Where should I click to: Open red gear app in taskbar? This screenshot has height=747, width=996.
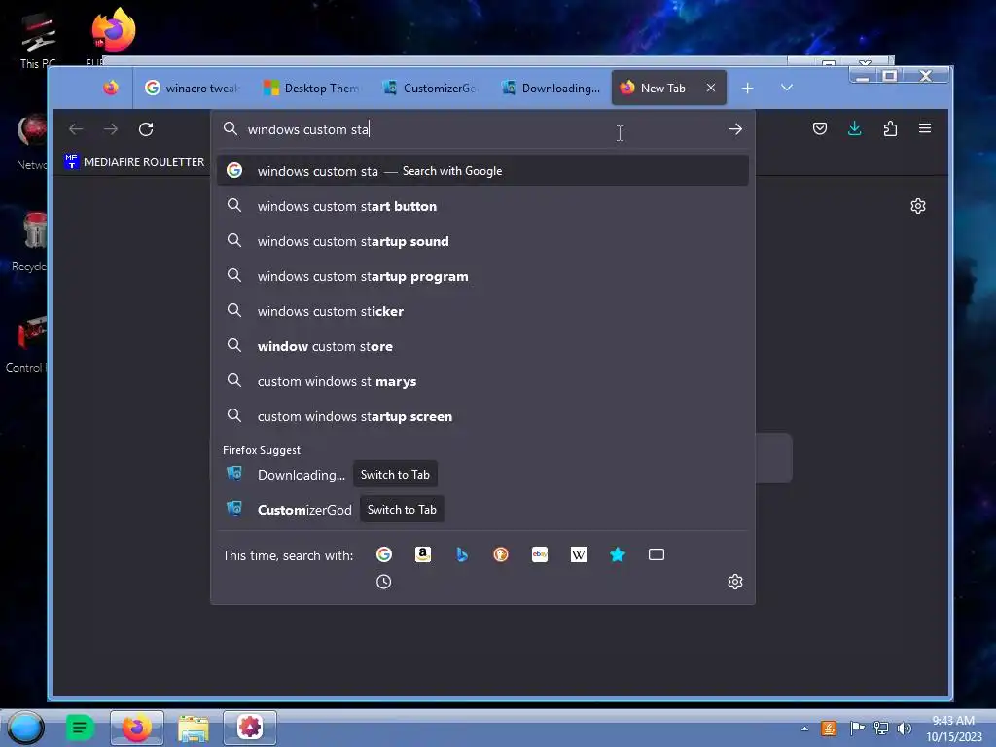tap(250, 728)
